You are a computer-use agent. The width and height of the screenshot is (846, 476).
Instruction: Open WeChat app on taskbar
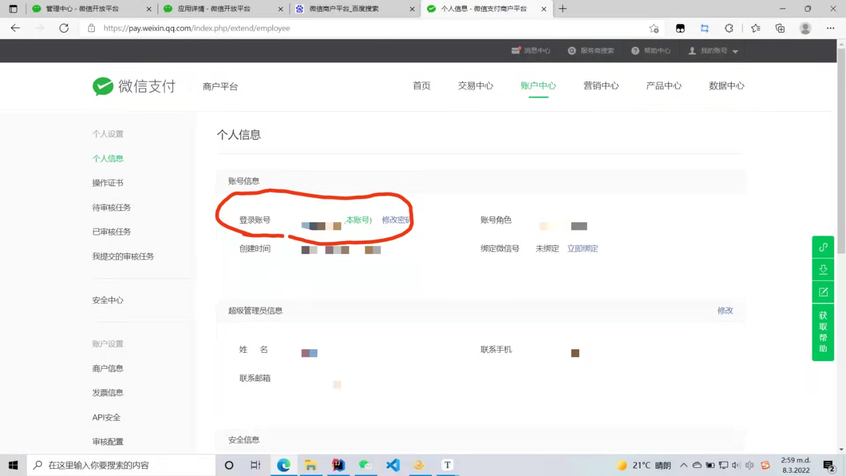coord(365,465)
